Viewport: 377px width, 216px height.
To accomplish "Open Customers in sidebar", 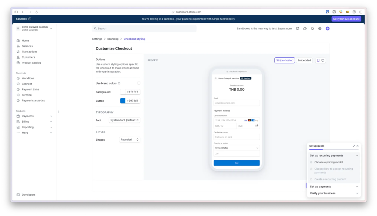I will pyautogui.click(x=28, y=57).
